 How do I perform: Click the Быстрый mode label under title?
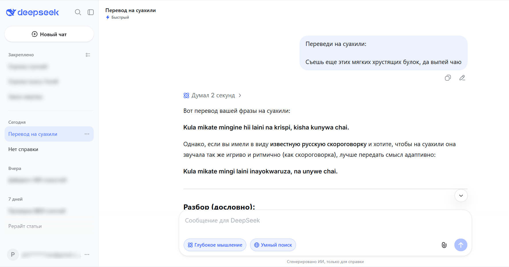click(x=117, y=17)
